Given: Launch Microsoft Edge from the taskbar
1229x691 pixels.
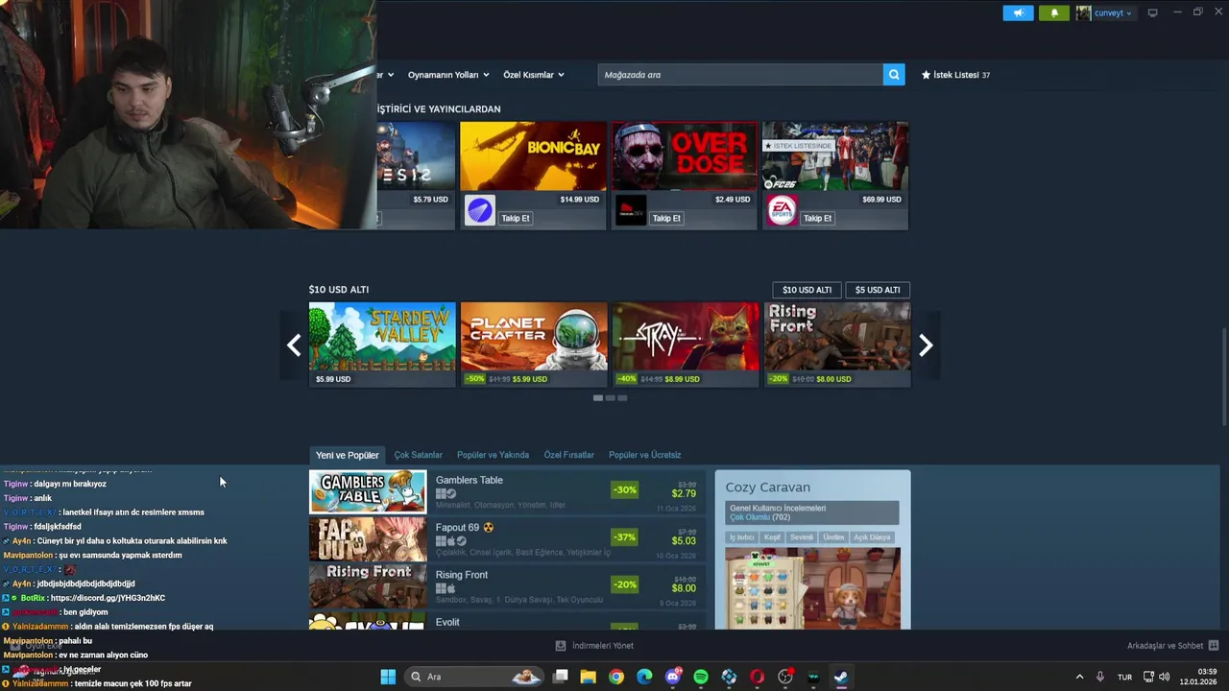Looking at the screenshot, I should click(x=644, y=677).
